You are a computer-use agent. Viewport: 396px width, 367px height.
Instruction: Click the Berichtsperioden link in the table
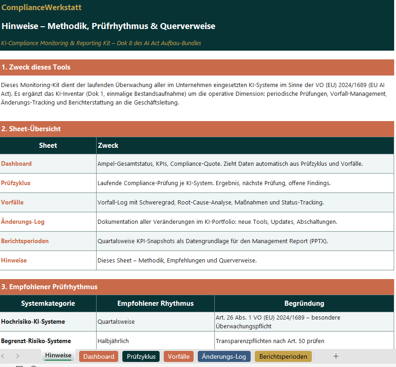(25, 241)
